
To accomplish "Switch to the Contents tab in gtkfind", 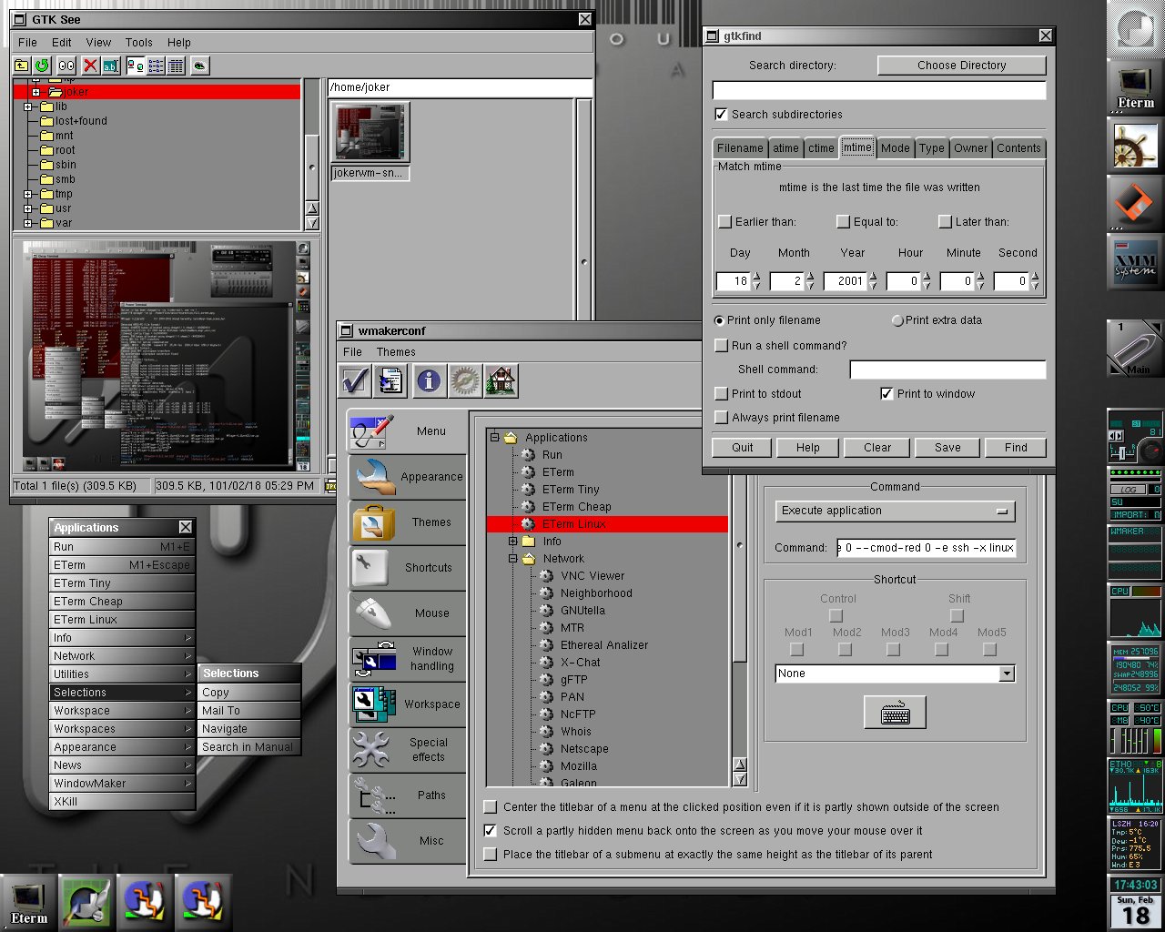I will point(1018,148).
